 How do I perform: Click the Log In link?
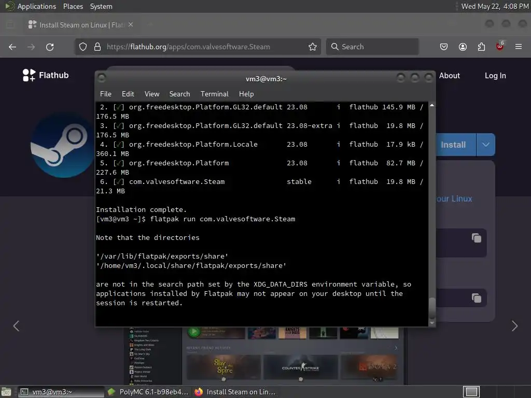495,76
